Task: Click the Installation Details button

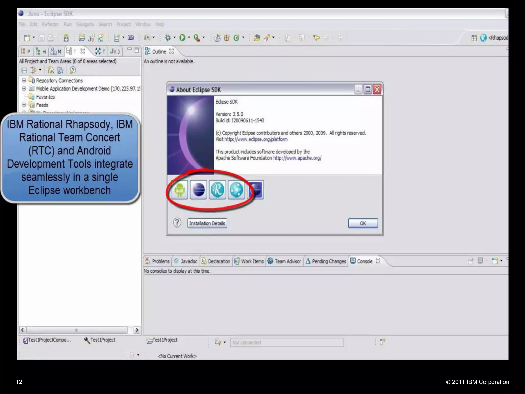Action: (207, 223)
